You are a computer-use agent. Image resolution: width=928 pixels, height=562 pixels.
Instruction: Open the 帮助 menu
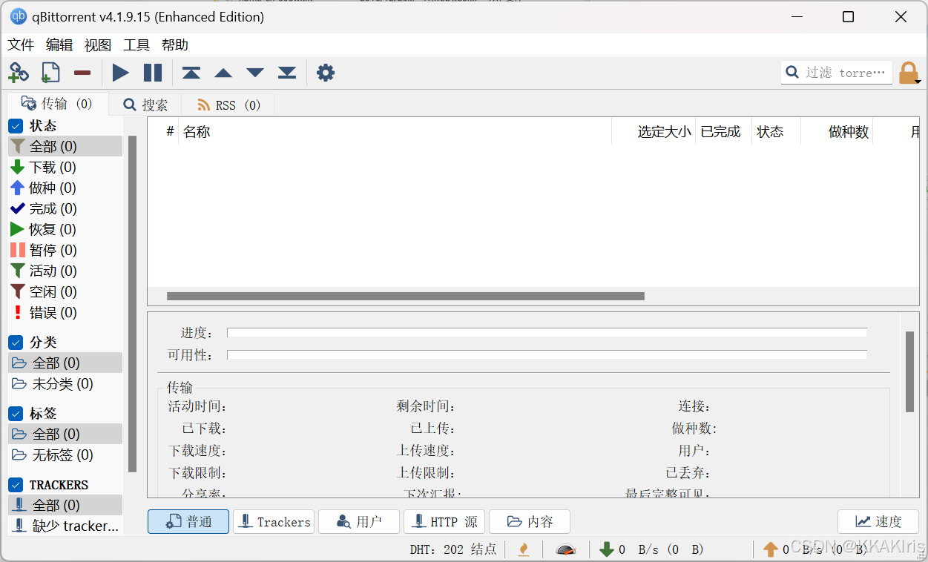[x=175, y=45]
